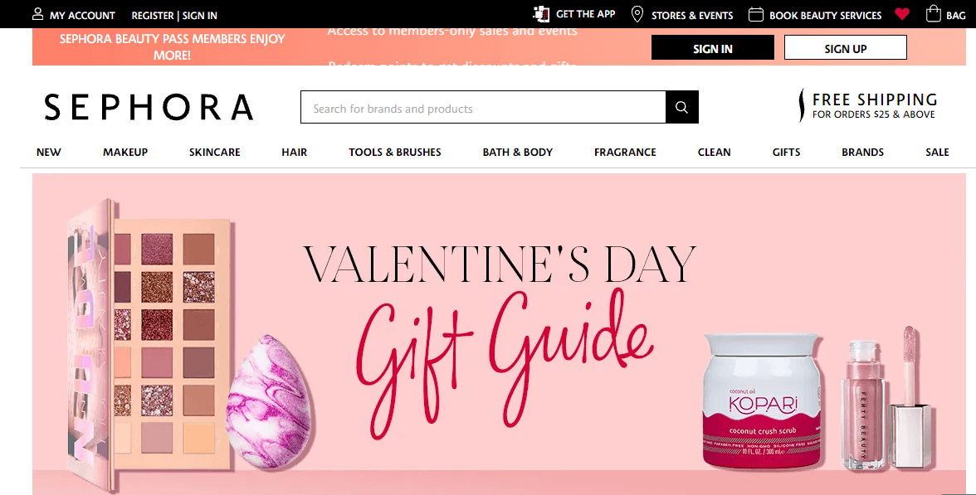Click the Book Beauty Services calendar icon
This screenshot has height=495, width=976.
click(x=755, y=14)
